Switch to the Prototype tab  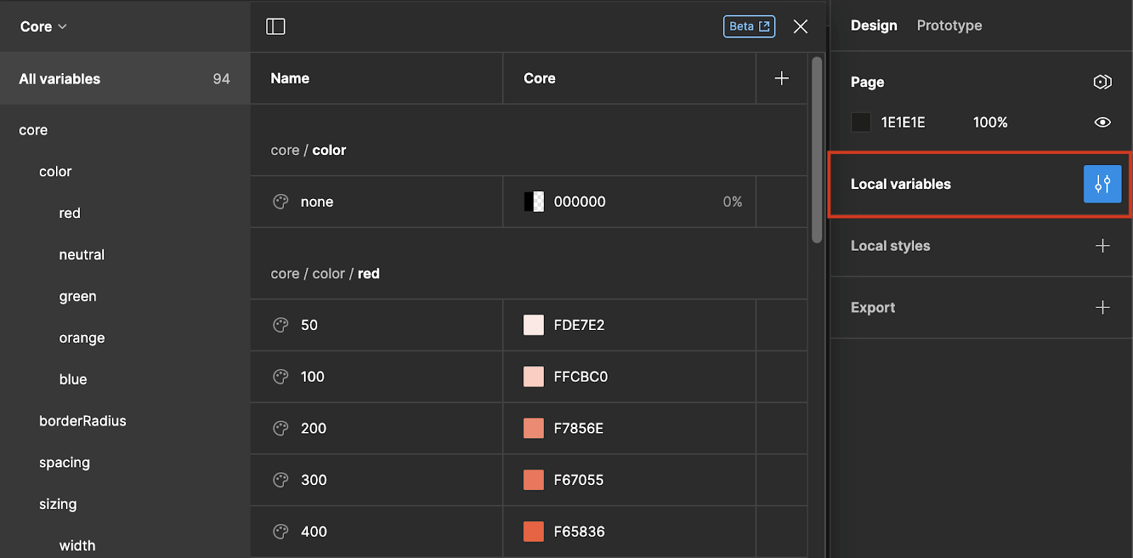(949, 25)
